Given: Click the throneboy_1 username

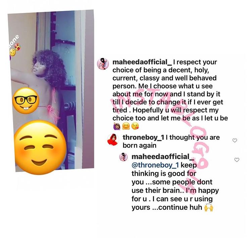Looking at the screenshot, I should (143, 137).
